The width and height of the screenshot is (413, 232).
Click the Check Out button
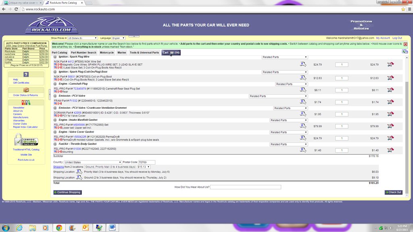tap(394, 192)
